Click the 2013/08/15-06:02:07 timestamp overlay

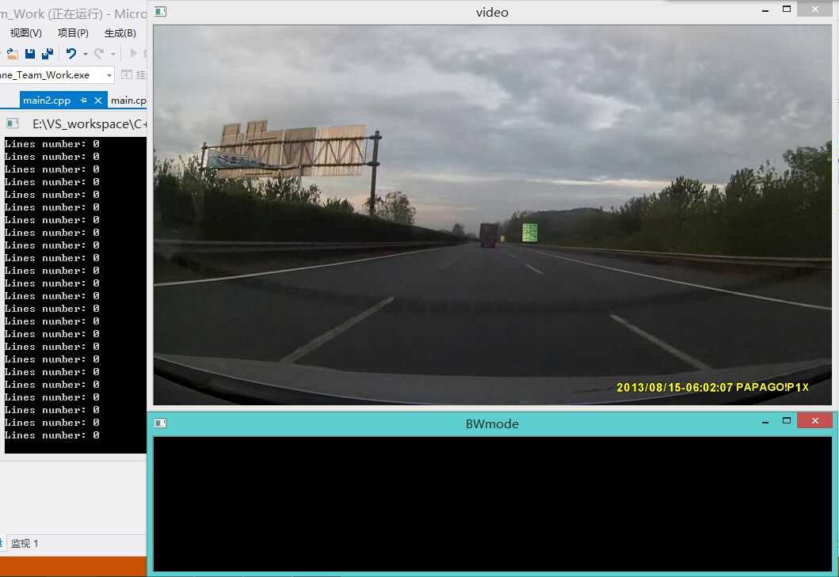[x=674, y=387]
